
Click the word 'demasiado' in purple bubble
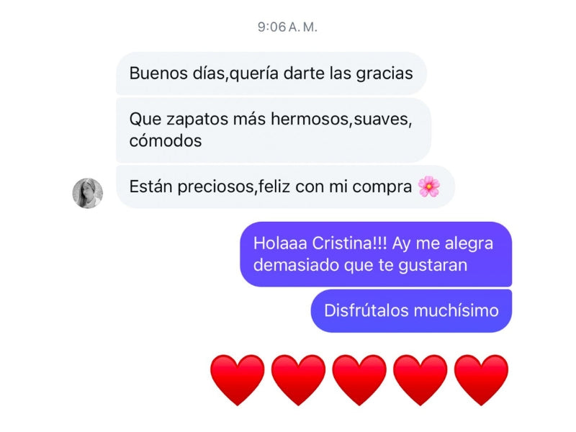(x=295, y=265)
